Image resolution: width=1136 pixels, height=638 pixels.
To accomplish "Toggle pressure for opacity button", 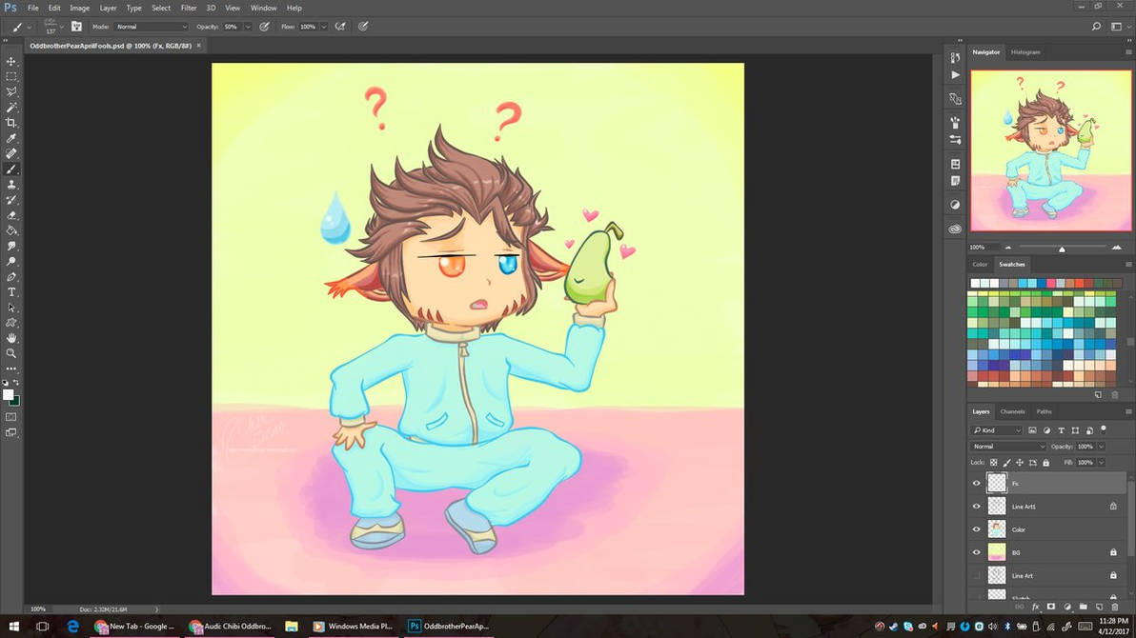I will coord(264,26).
